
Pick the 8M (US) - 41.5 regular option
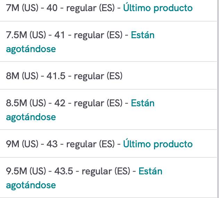coord(108,75)
